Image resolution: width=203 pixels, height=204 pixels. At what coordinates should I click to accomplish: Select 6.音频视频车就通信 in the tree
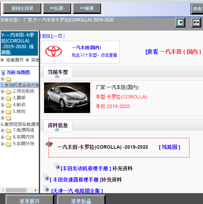point(20,124)
